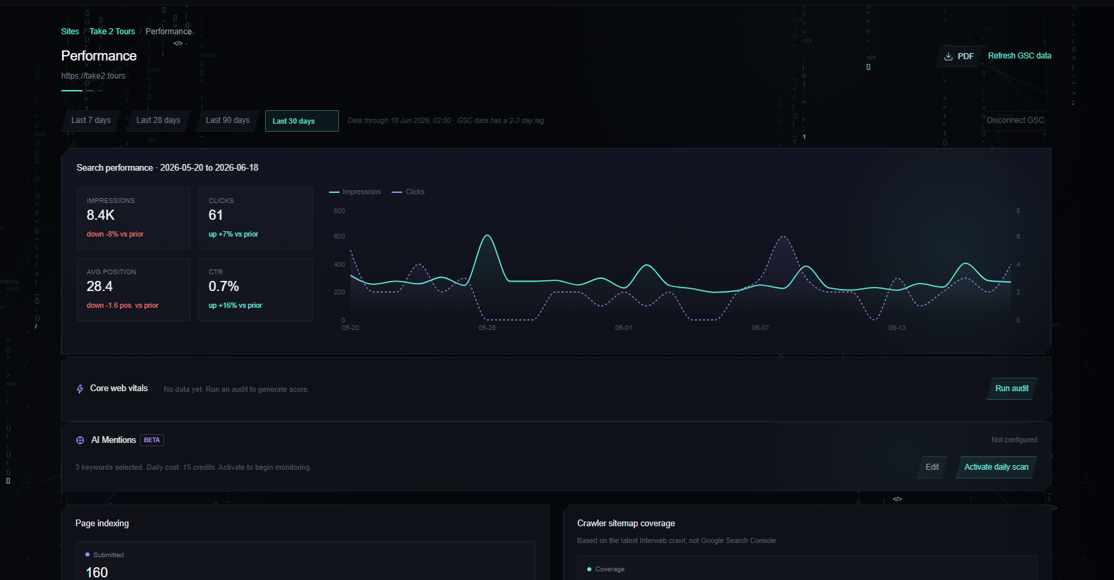Click Refresh GSC data

coord(1020,56)
